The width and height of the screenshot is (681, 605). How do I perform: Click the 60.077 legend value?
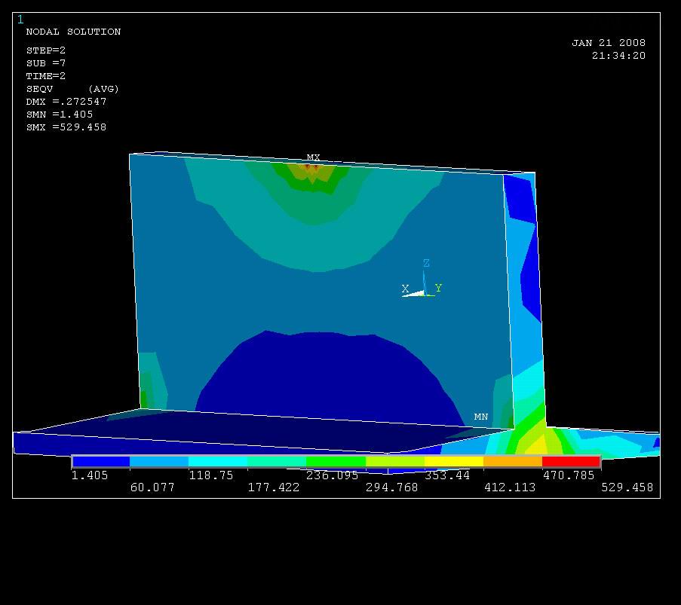(152, 487)
